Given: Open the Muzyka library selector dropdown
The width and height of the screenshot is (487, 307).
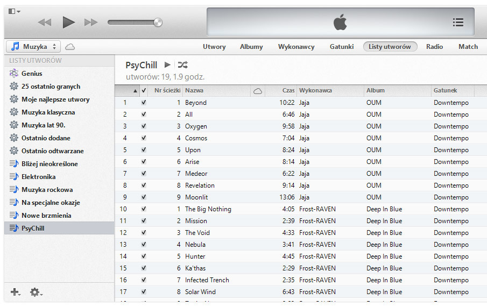Looking at the screenshot, I should click(x=33, y=47).
